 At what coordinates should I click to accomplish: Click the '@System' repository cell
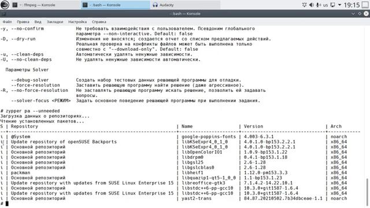(x=21, y=137)
